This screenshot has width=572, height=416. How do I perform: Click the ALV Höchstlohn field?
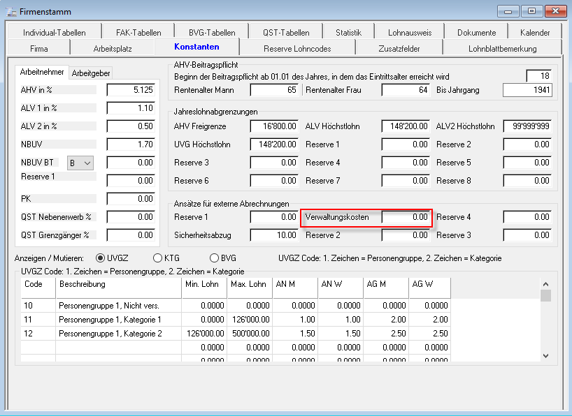click(x=406, y=126)
